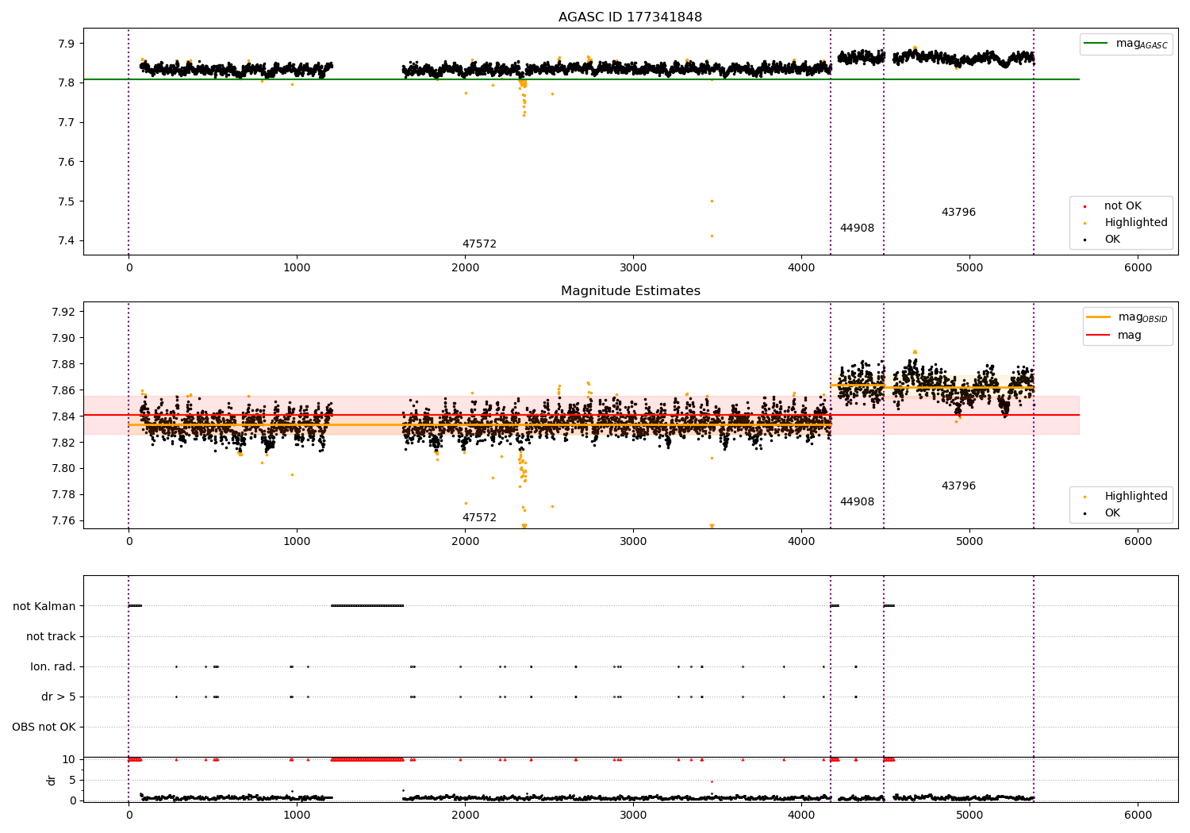Select 'Highlighted' legend entry in Magnitude Estimates plot
Screen dimensions: 1190x833
1136,496
